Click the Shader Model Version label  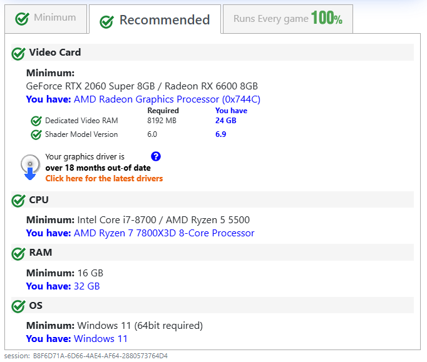coord(81,134)
